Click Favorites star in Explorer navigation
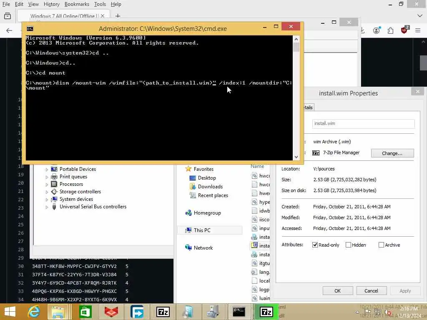 pos(188,169)
